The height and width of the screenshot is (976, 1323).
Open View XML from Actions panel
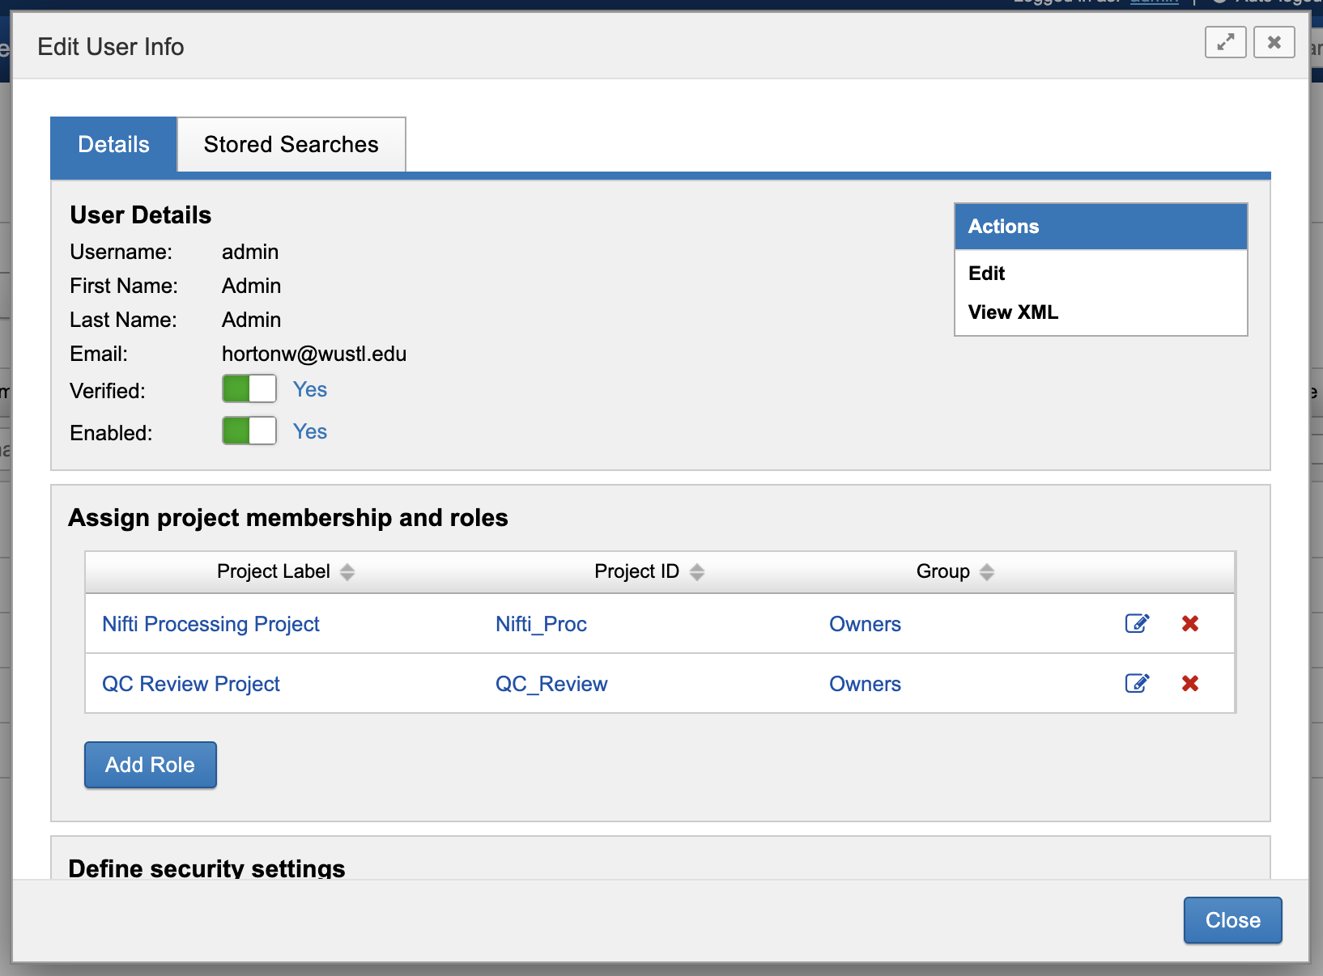[1013, 312]
